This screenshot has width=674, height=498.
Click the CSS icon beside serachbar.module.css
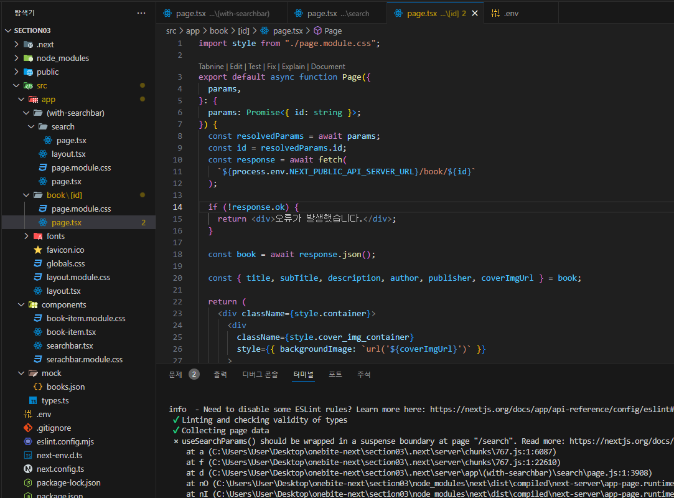coord(38,360)
